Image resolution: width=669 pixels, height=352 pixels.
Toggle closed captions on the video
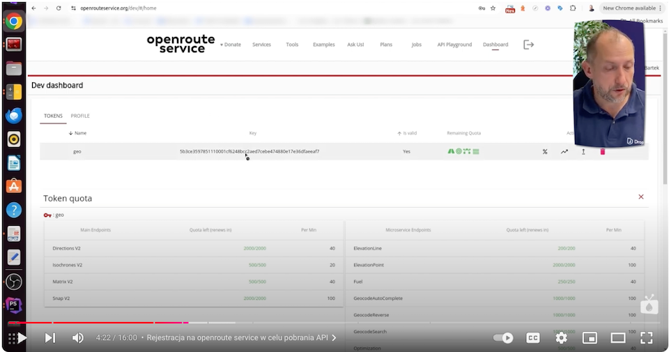pyautogui.click(x=533, y=338)
